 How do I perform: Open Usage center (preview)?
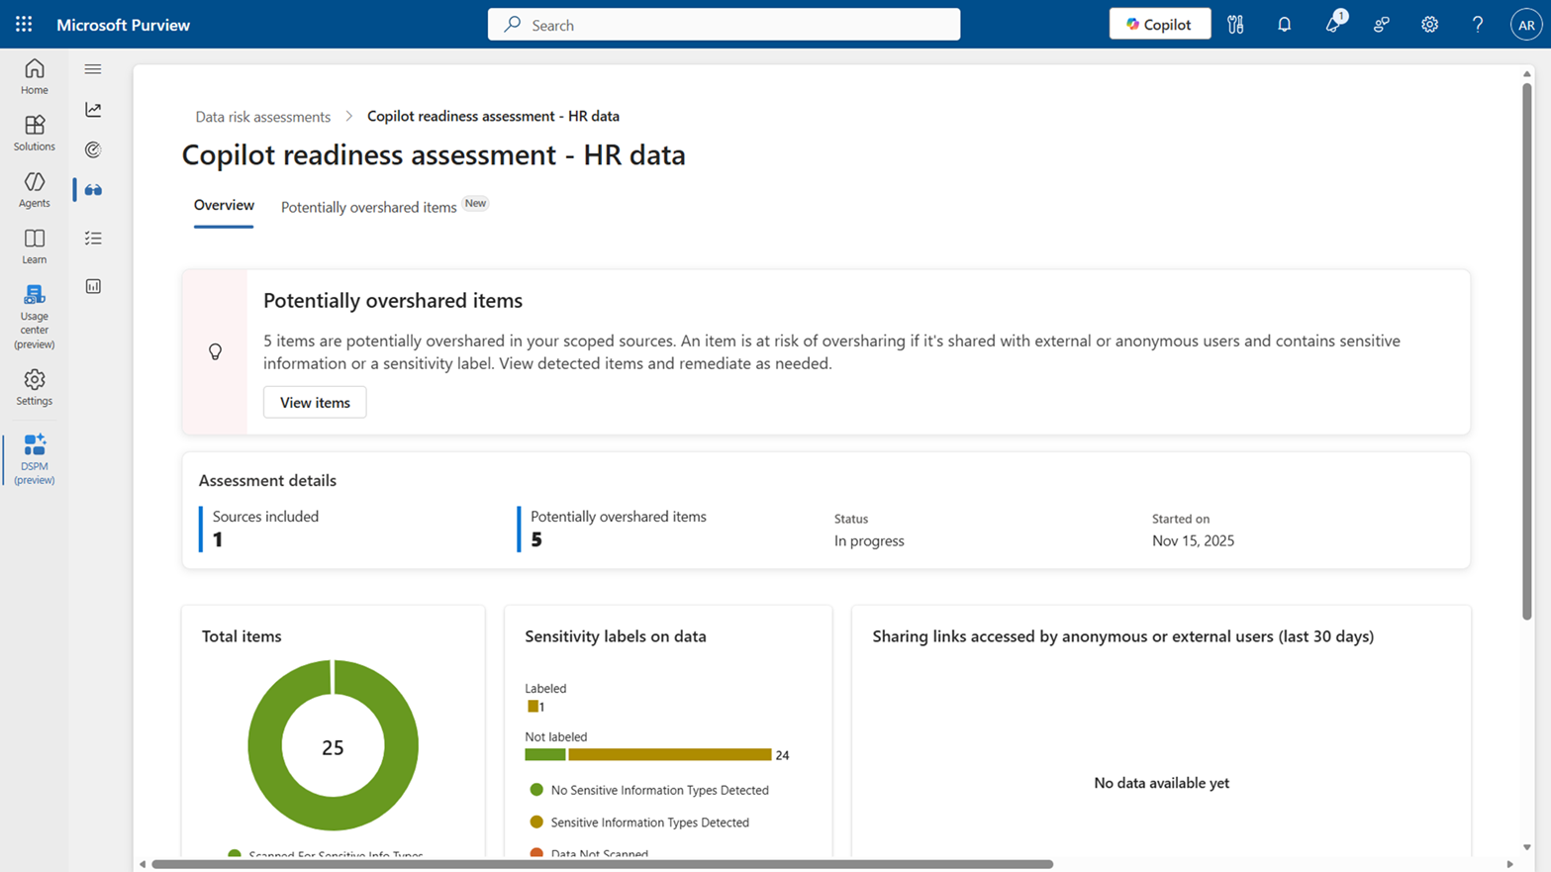(x=35, y=317)
